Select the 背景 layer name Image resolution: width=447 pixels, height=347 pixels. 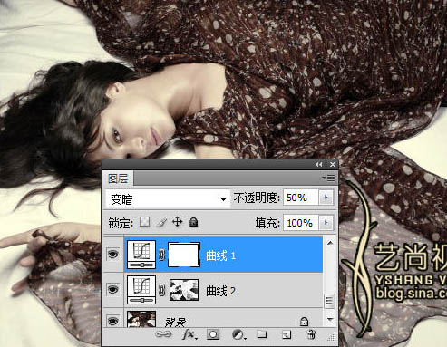pos(175,323)
